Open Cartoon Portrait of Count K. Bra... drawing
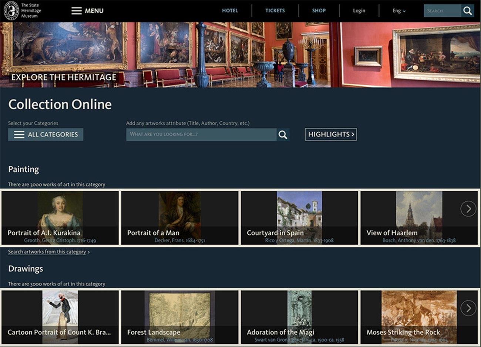The height and width of the screenshot is (347, 481). [x=60, y=317]
